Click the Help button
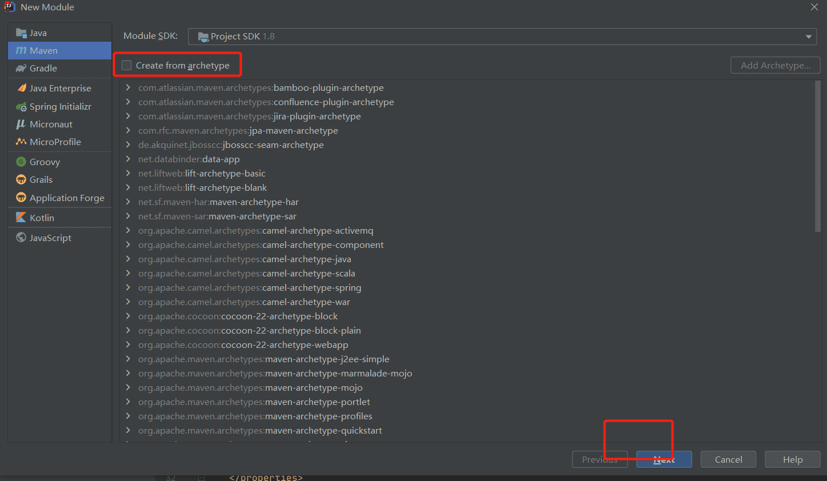827x481 pixels. pos(793,459)
